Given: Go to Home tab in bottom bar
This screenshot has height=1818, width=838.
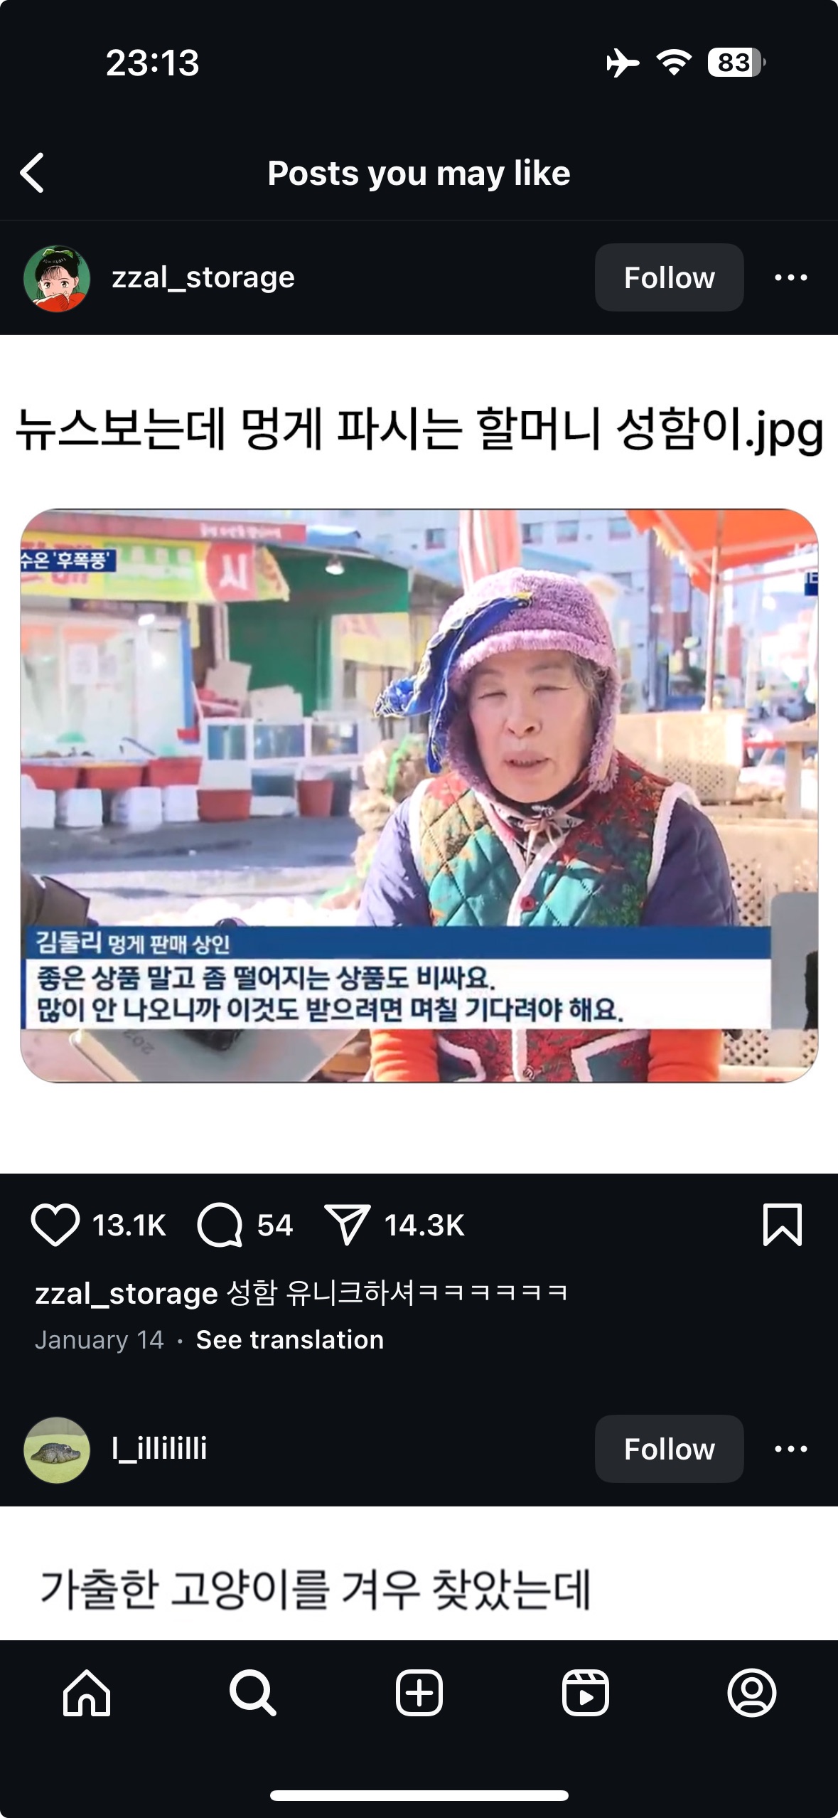Looking at the screenshot, I should (x=87, y=1693).
